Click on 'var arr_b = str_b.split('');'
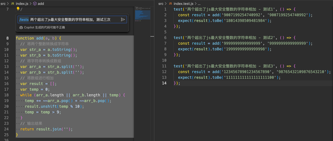The image size is (333, 141). pyautogui.click(x=52, y=72)
